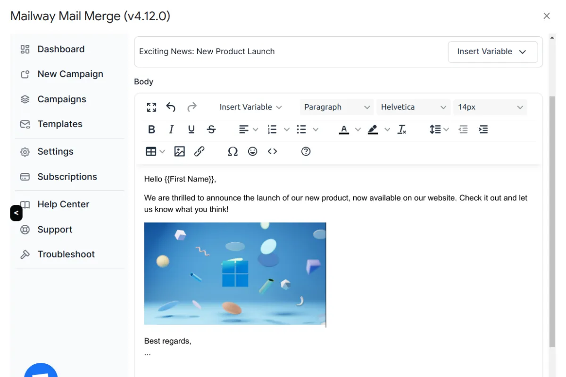The height and width of the screenshot is (377, 566).
Task: Open the Templates section
Action: coord(60,124)
